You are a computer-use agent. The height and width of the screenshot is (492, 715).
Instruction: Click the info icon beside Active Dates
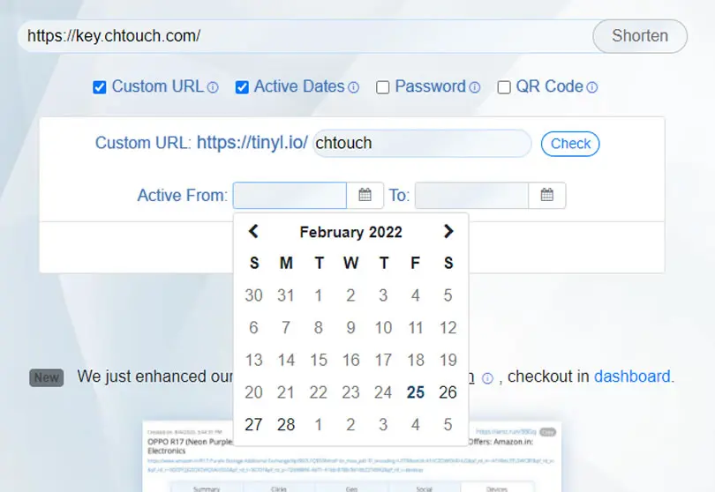pos(353,87)
